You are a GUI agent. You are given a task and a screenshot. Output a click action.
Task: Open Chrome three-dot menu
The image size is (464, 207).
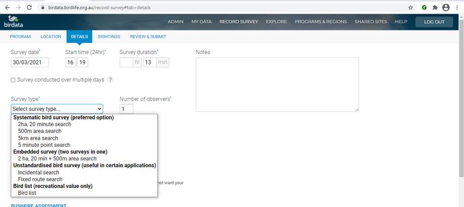457,8
